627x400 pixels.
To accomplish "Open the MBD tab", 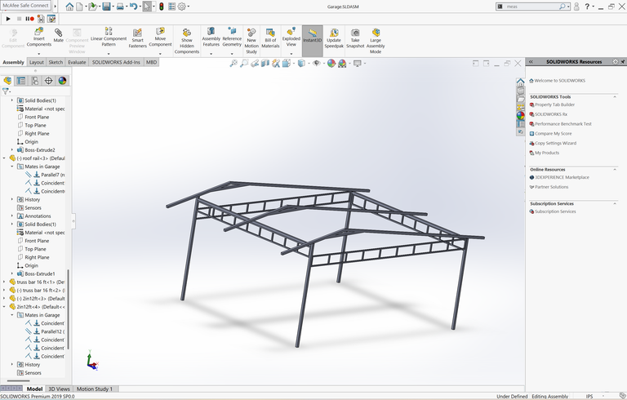I will (151, 62).
